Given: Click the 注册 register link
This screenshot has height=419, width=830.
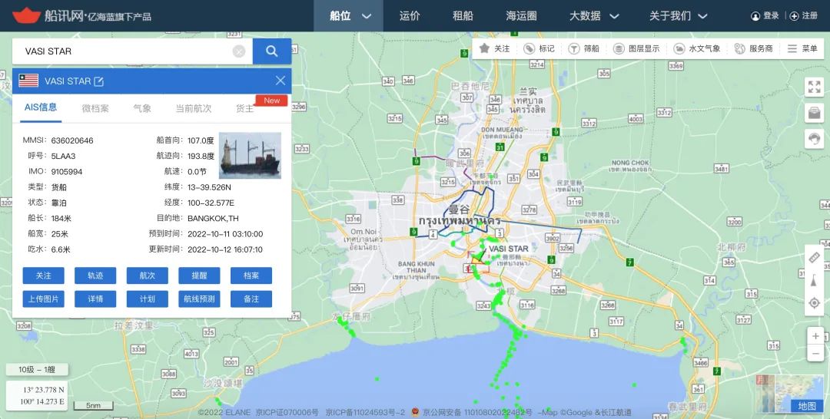Looking at the screenshot, I should (x=804, y=16).
